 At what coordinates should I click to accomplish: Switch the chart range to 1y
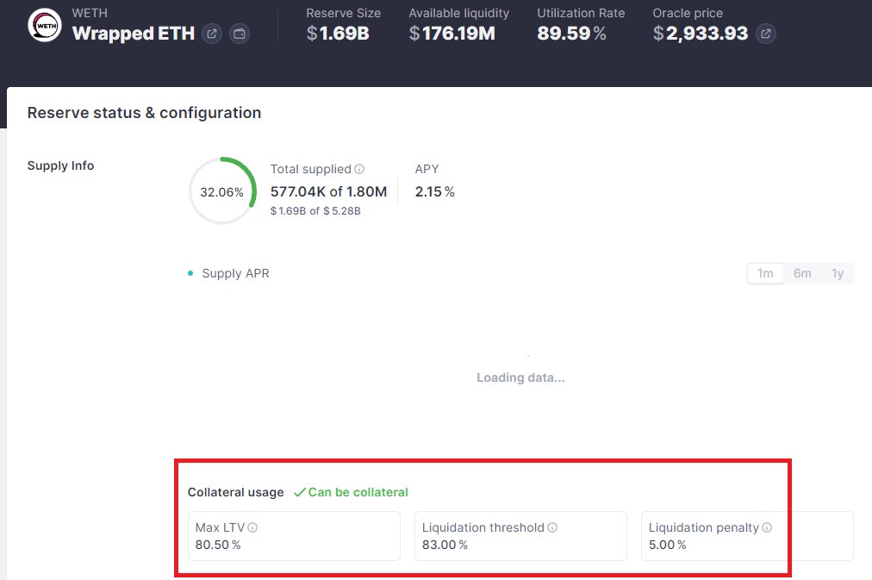838,273
